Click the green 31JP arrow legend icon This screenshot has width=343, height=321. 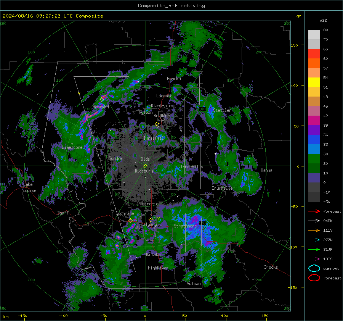(x=314, y=249)
